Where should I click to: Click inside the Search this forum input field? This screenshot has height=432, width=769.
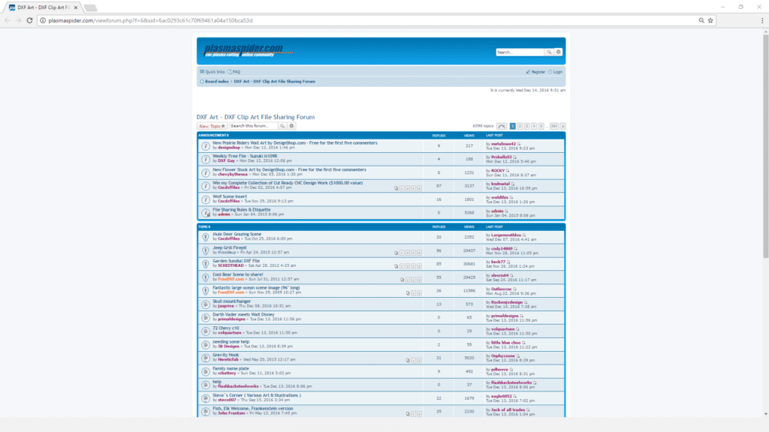(255, 126)
